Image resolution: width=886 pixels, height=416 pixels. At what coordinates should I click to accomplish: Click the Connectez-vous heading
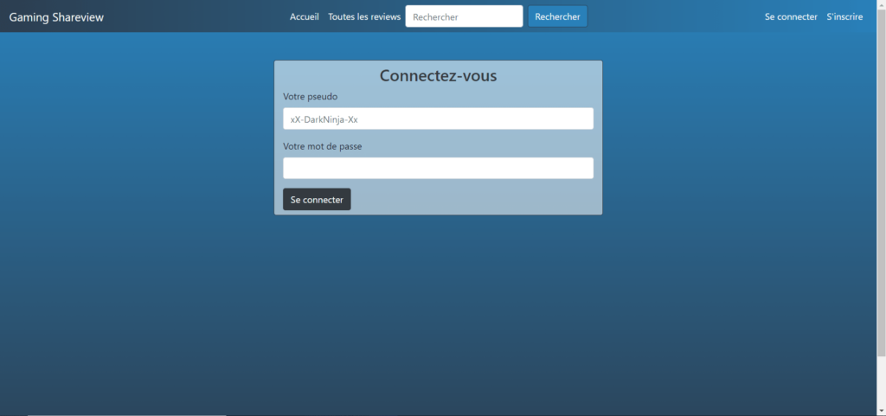click(x=438, y=75)
